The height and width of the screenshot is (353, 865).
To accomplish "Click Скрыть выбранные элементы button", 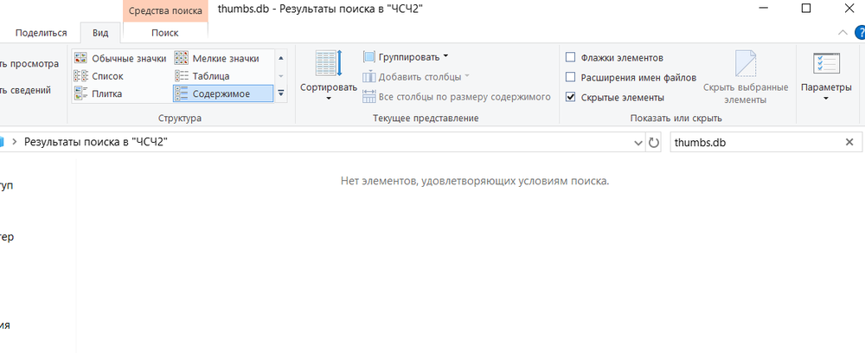I will (746, 77).
